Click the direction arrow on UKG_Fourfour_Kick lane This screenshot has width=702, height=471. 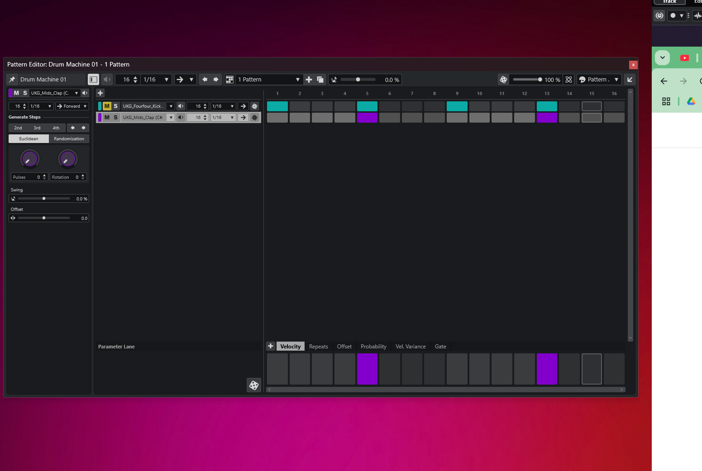point(244,106)
